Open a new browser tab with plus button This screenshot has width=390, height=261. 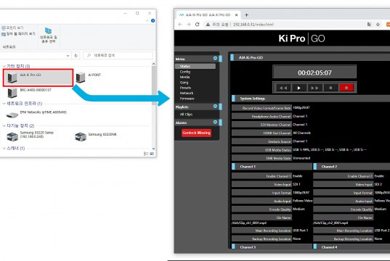coord(246,15)
